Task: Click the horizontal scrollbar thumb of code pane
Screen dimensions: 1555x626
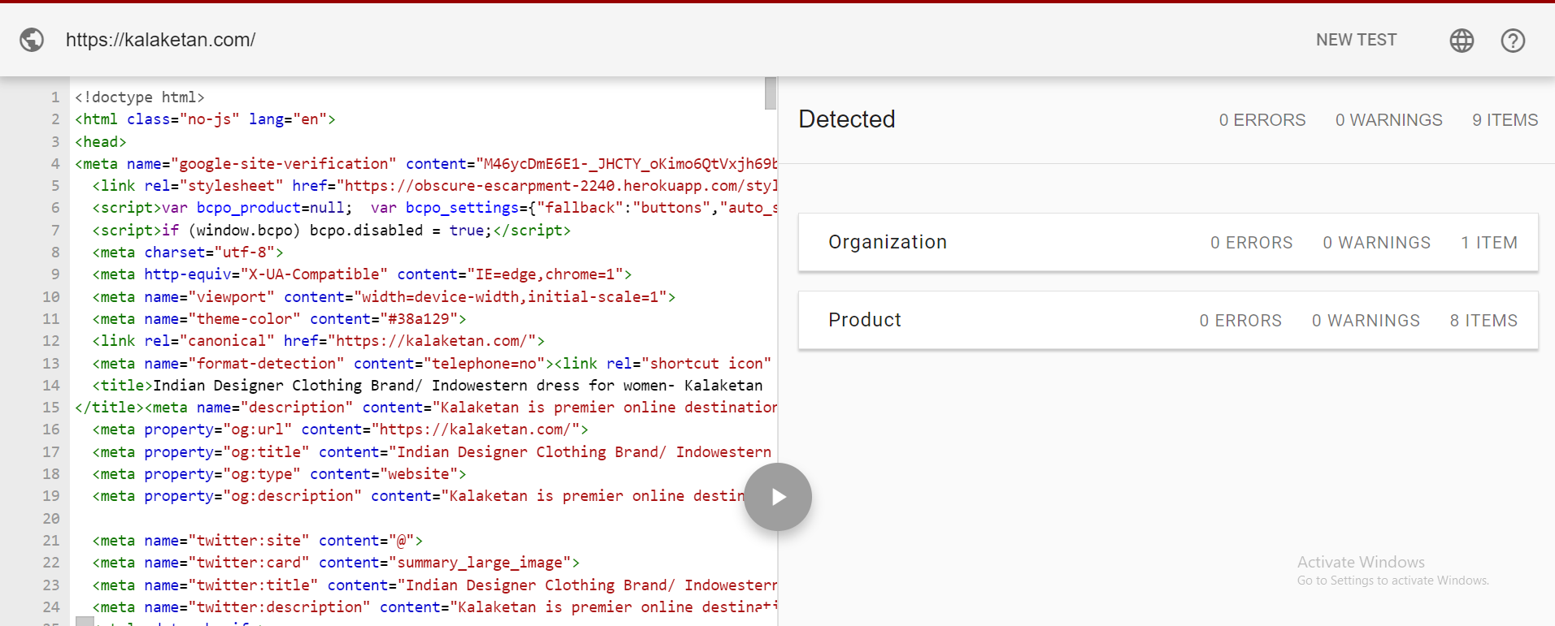Action: pos(85,621)
